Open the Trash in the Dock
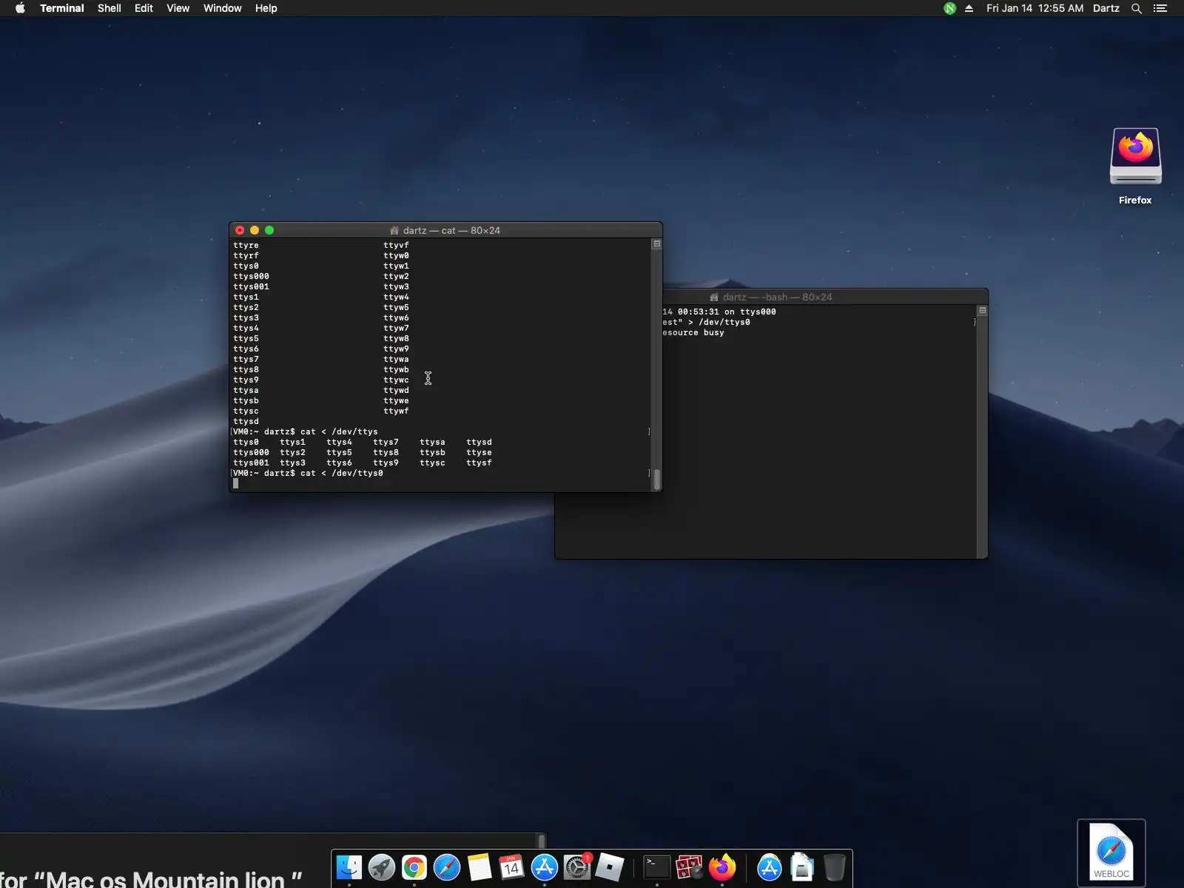This screenshot has height=888, width=1184. point(835,867)
